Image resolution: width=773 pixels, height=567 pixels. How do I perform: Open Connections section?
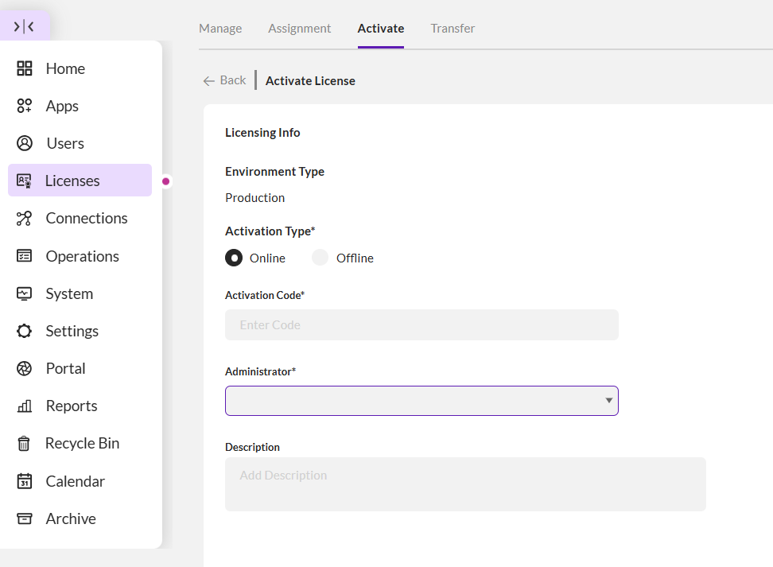[80, 218]
